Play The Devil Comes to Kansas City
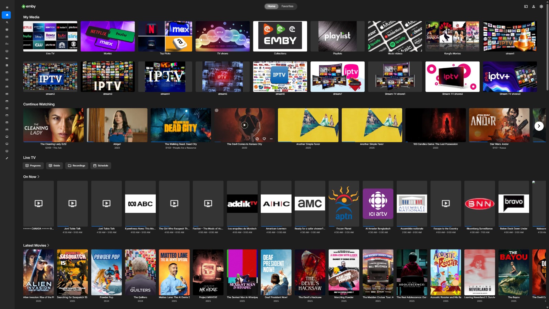The image size is (549, 309). 244,125
